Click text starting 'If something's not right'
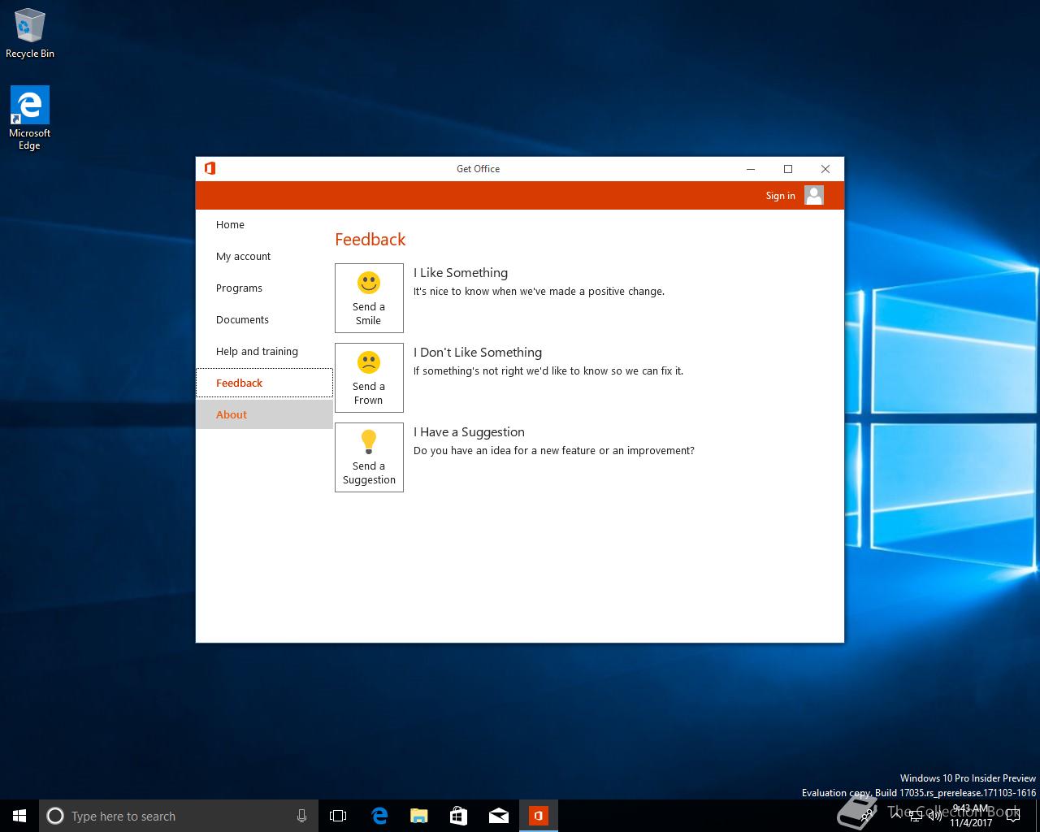1040x832 pixels. (548, 371)
